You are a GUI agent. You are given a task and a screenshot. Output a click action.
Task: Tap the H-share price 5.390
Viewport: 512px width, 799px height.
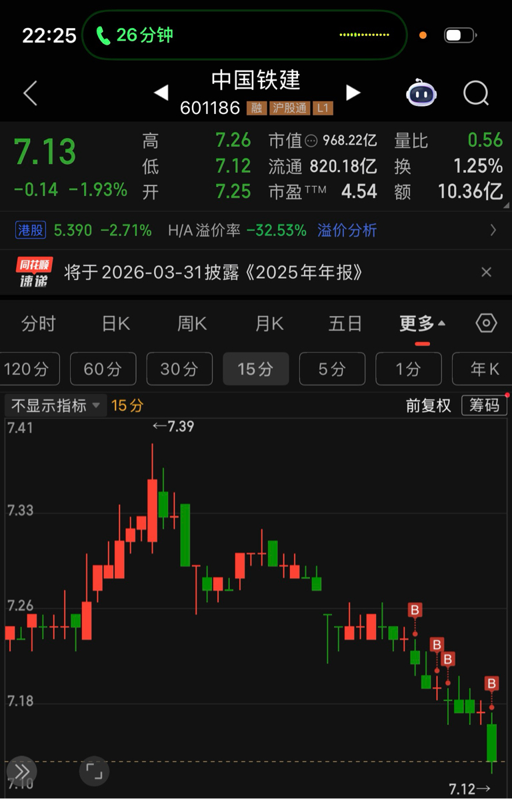pyautogui.click(x=73, y=230)
